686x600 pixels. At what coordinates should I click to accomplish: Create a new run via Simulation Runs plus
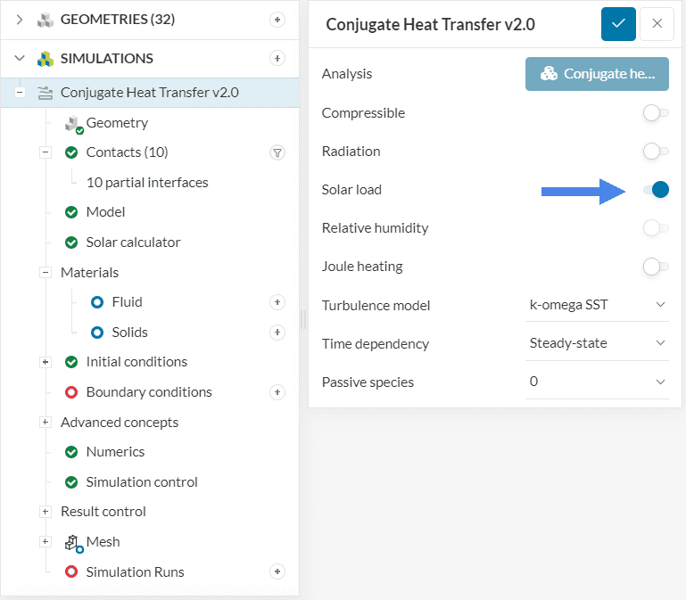tap(277, 571)
